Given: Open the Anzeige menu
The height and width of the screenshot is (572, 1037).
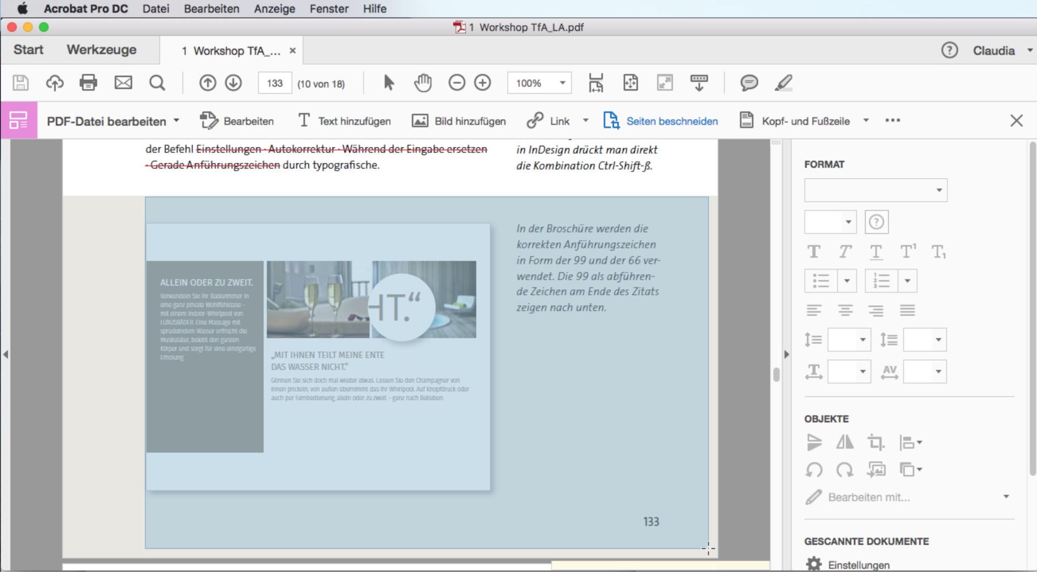Looking at the screenshot, I should point(274,9).
